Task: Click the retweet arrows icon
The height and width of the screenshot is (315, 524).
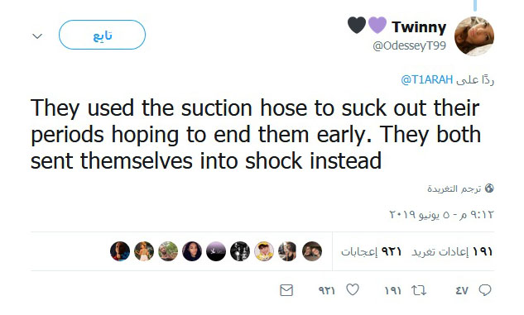Action: 419,290
